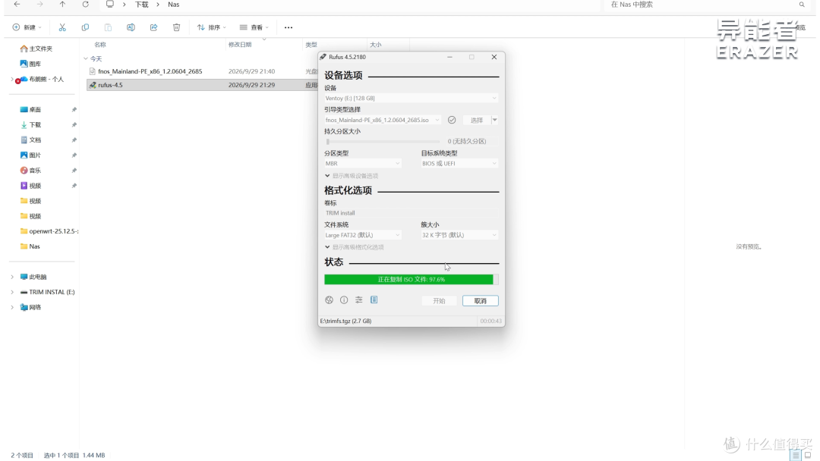Image resolution: width=820 pixels, height=461 pixels.
Task: Open the 新建 dropdown
Action: pyautogui.click(x=27, y=27)
